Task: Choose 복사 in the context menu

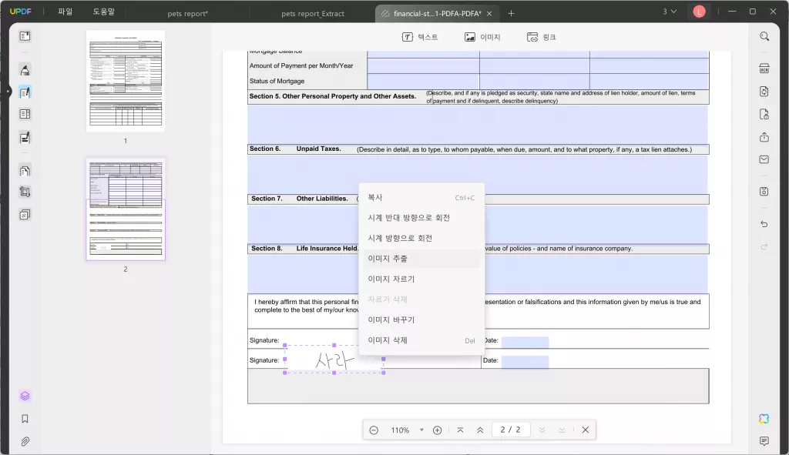Action: point(421,198)
